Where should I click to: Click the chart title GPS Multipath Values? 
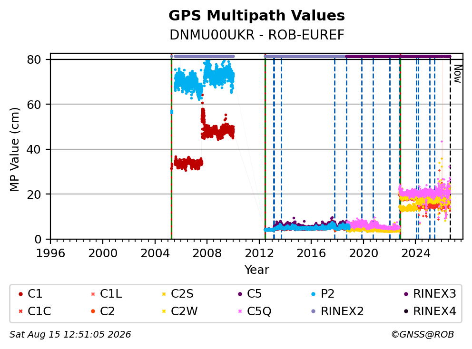256,16
